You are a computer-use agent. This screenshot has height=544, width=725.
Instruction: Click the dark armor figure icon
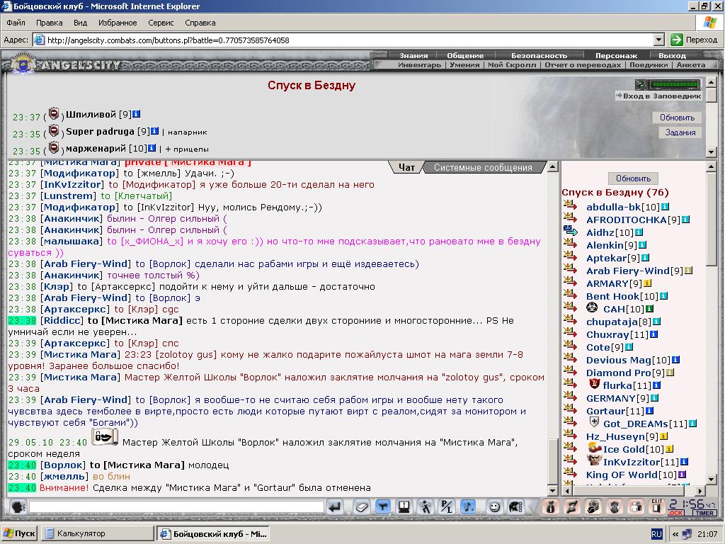pyautogui.click(x=614, y=507)
